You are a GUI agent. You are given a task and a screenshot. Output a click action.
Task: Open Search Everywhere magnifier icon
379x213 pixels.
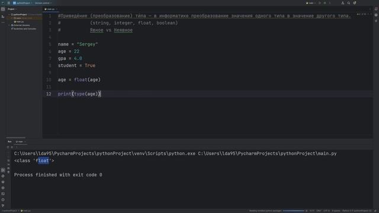coord(349,3)
